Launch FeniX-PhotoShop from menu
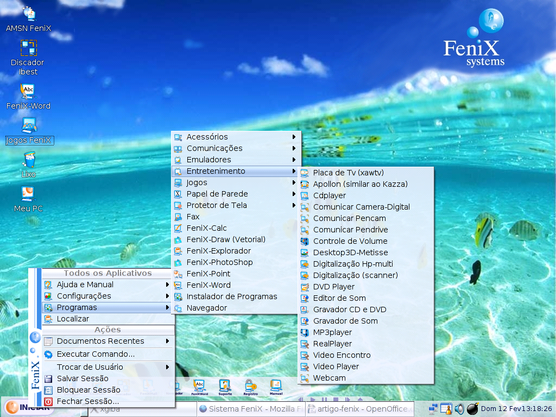 click(236, 262)
